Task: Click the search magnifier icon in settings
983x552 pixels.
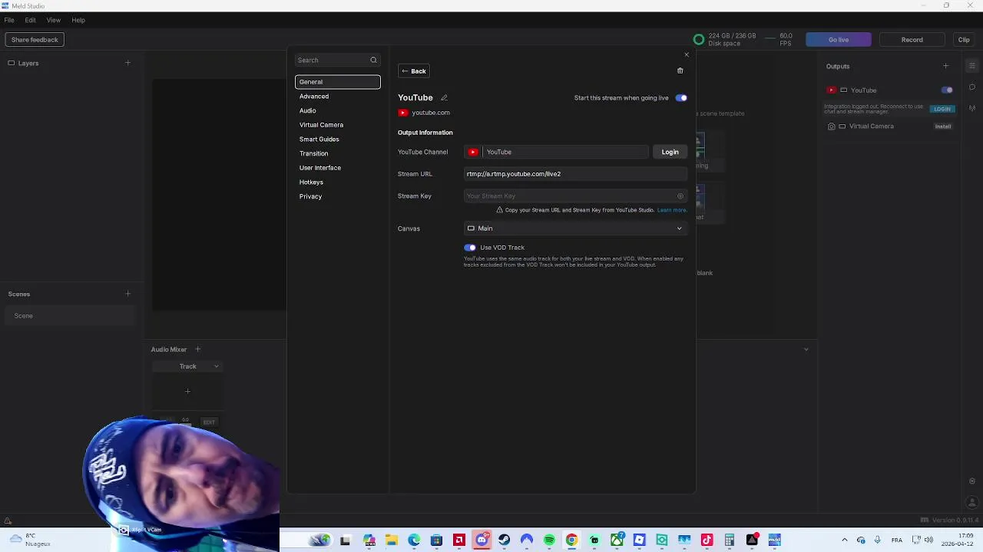Action: coord(373,60)
